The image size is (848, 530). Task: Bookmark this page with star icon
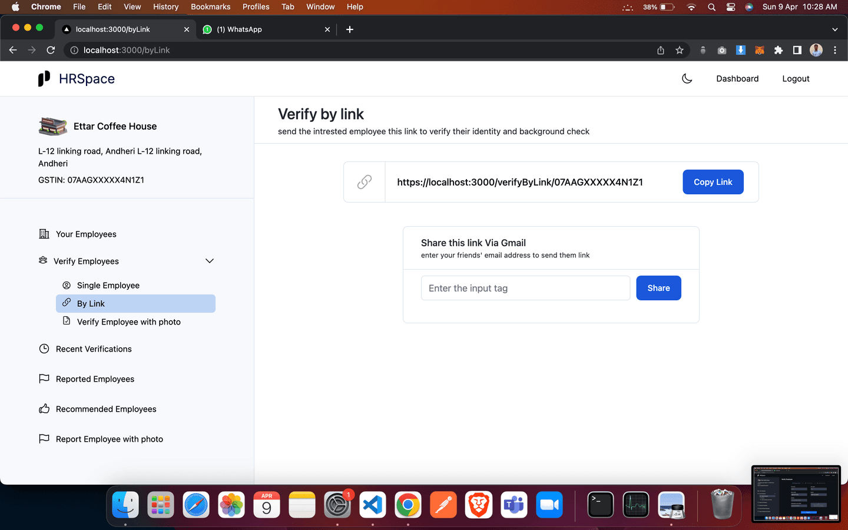click(680, 50)
